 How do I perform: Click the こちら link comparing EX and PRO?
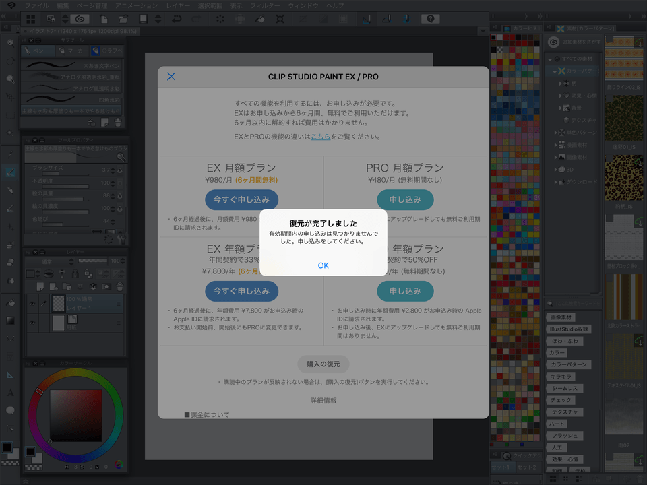pyautogui.click(x=320, y=137)
